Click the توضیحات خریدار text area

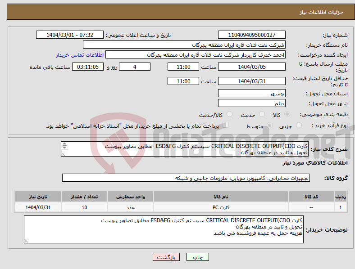coord(164,229)
